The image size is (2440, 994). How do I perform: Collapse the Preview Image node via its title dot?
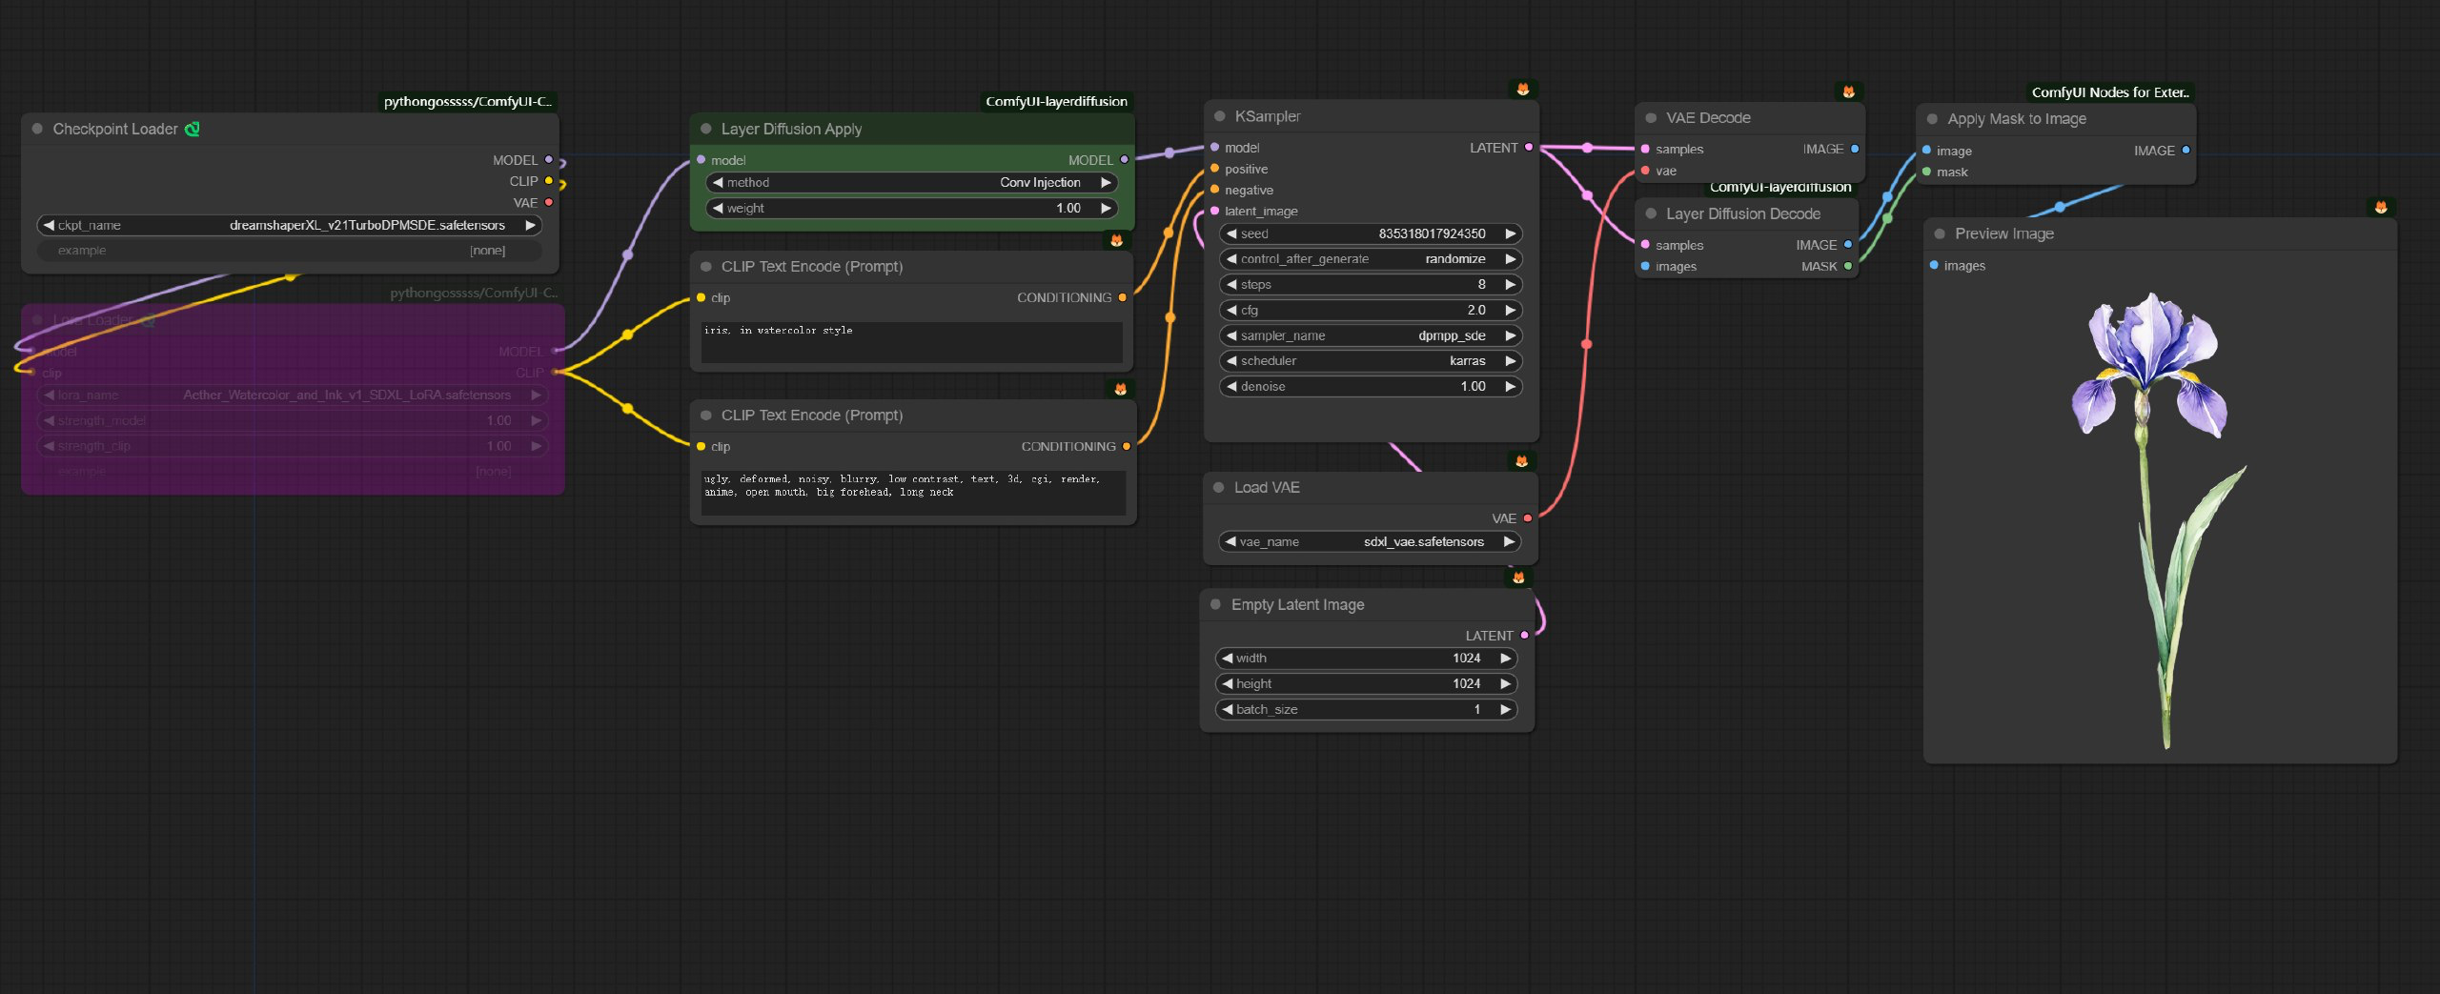coord(1940,233)
